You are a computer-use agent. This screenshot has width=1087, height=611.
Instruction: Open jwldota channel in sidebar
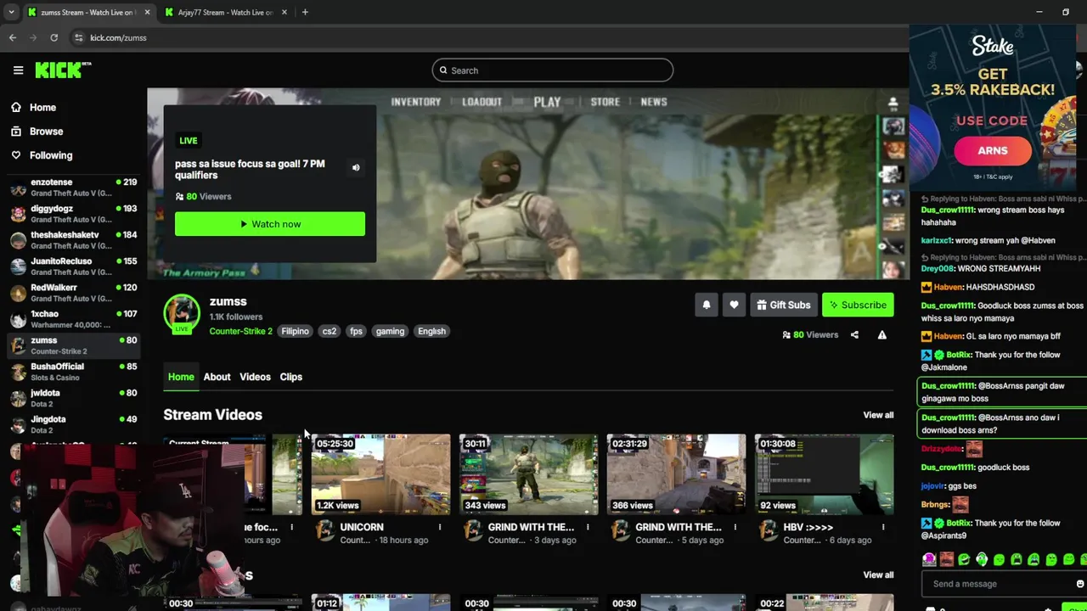coord(73,398)
